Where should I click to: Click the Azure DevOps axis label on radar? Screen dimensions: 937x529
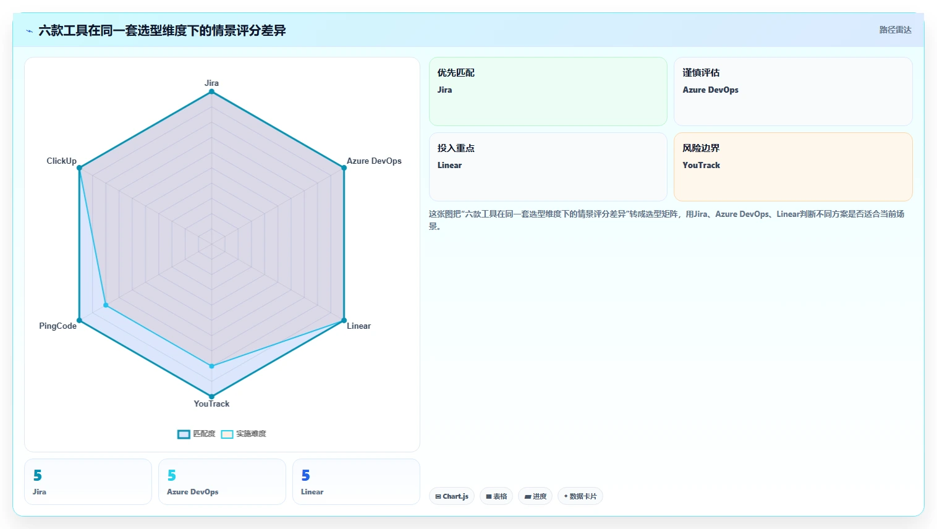tap(374, 161)
